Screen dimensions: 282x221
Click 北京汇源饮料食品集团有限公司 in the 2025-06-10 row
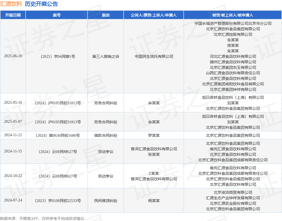(x=233, y=29)
